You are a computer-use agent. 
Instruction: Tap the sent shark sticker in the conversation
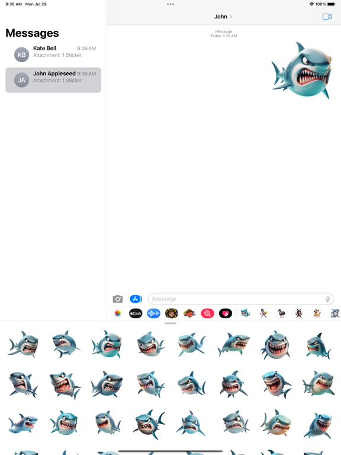[301, 71]
